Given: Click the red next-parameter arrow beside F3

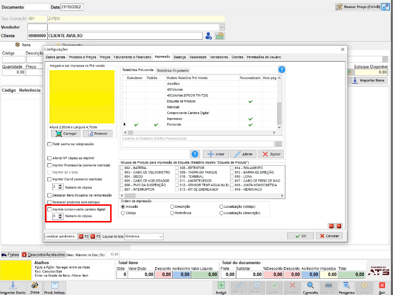Looking at the screenshot, I should point(92,236).
